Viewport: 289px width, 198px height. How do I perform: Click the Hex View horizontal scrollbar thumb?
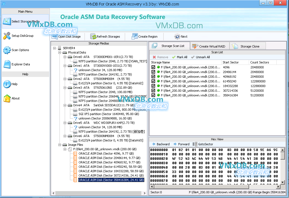pyautogui.click(x=201, y=187)
